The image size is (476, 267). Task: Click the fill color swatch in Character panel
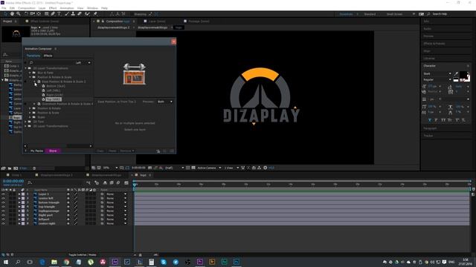pyautogui.click(x=463, y=74)
